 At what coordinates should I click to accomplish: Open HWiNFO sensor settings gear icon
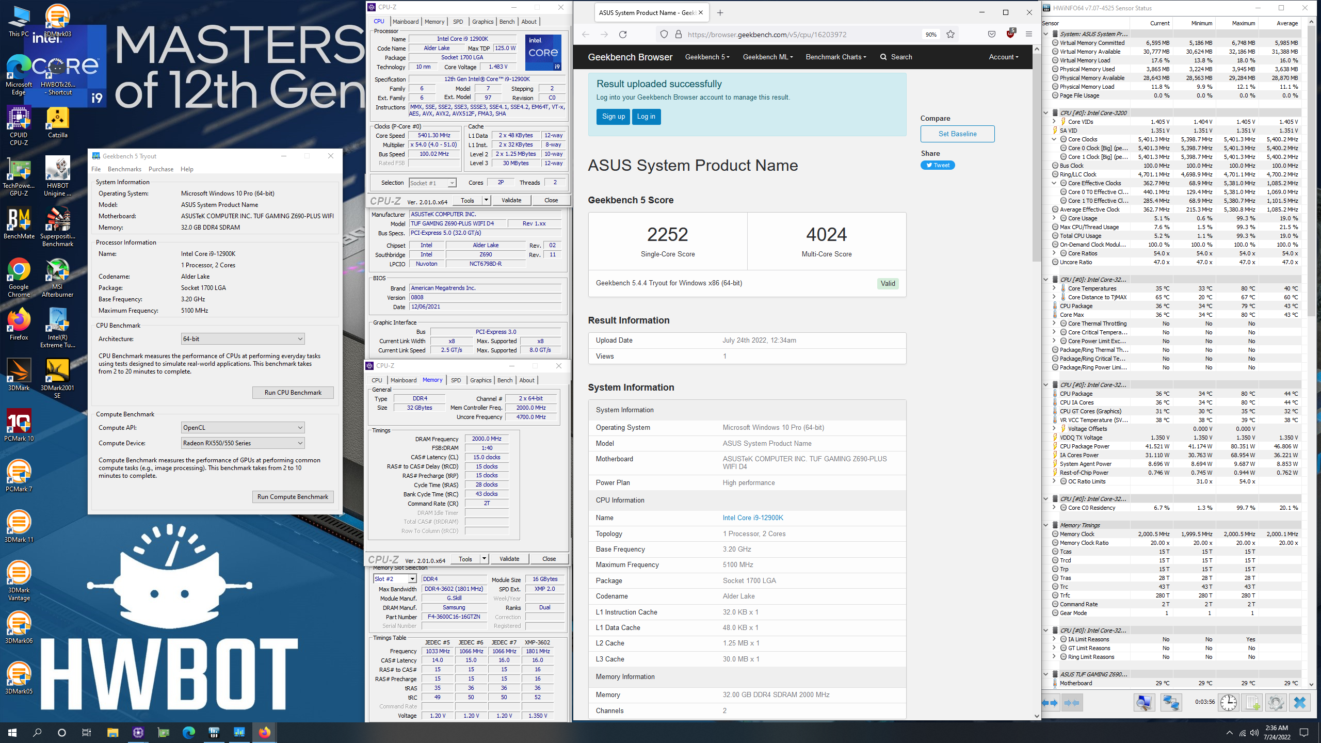pyautogui.click(x=1276, y=703)
